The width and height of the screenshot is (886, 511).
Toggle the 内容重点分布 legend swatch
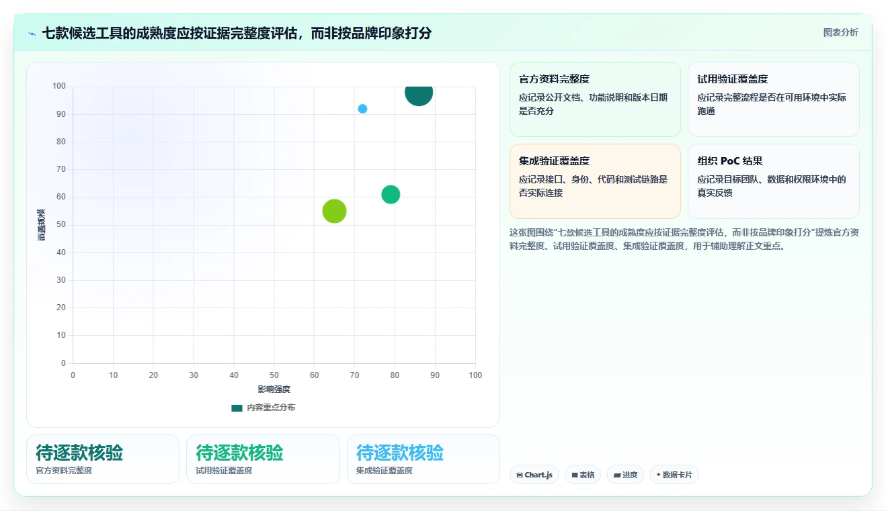click(237, 408)
